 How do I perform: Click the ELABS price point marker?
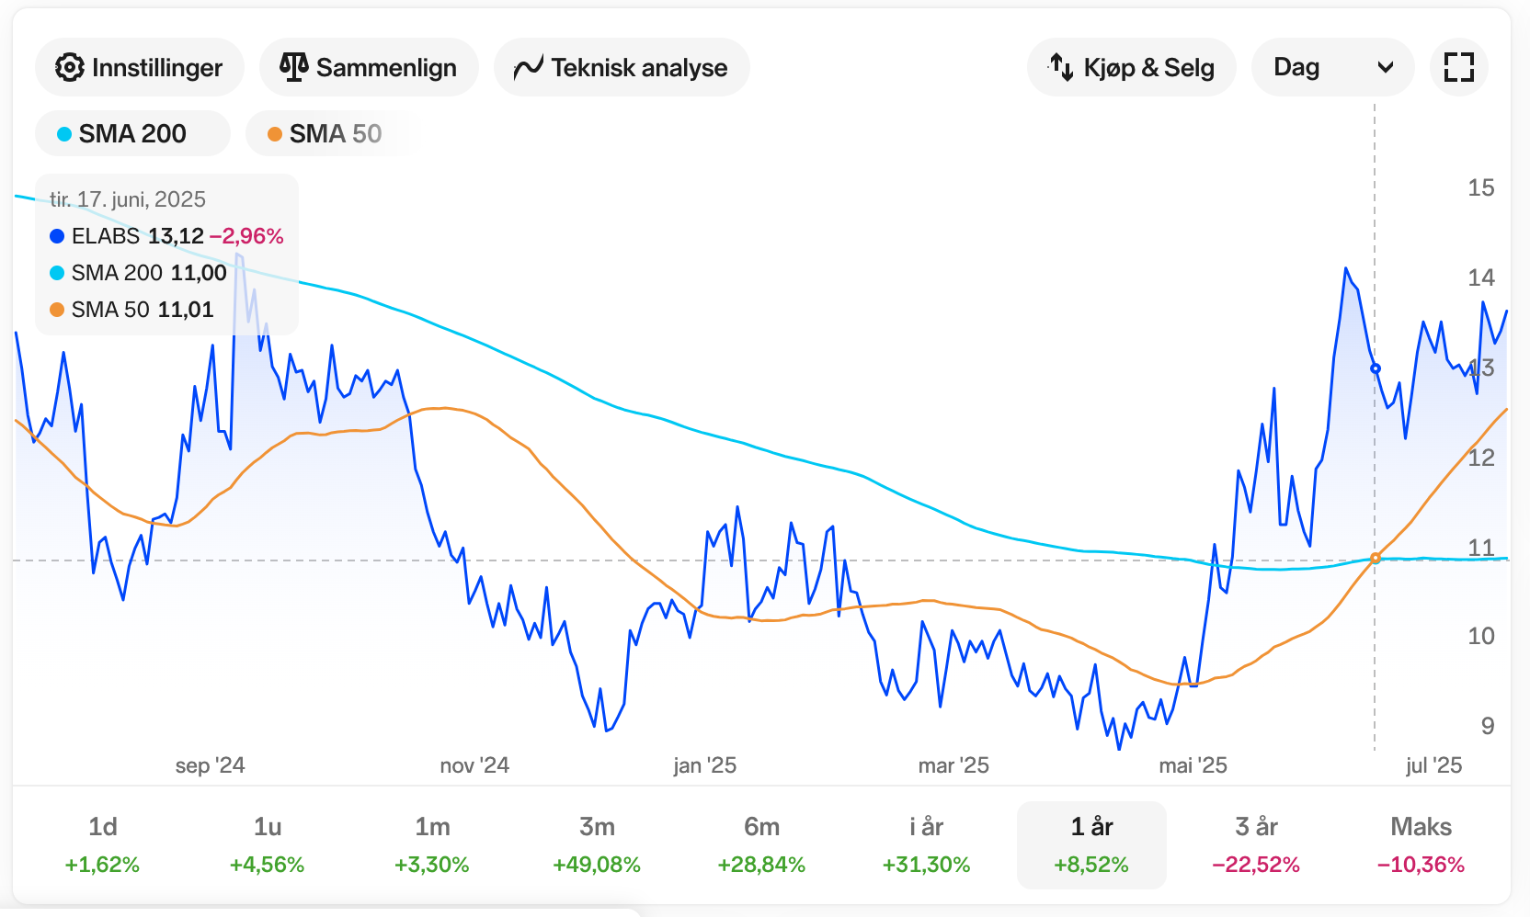click(x=1376, y=368)
